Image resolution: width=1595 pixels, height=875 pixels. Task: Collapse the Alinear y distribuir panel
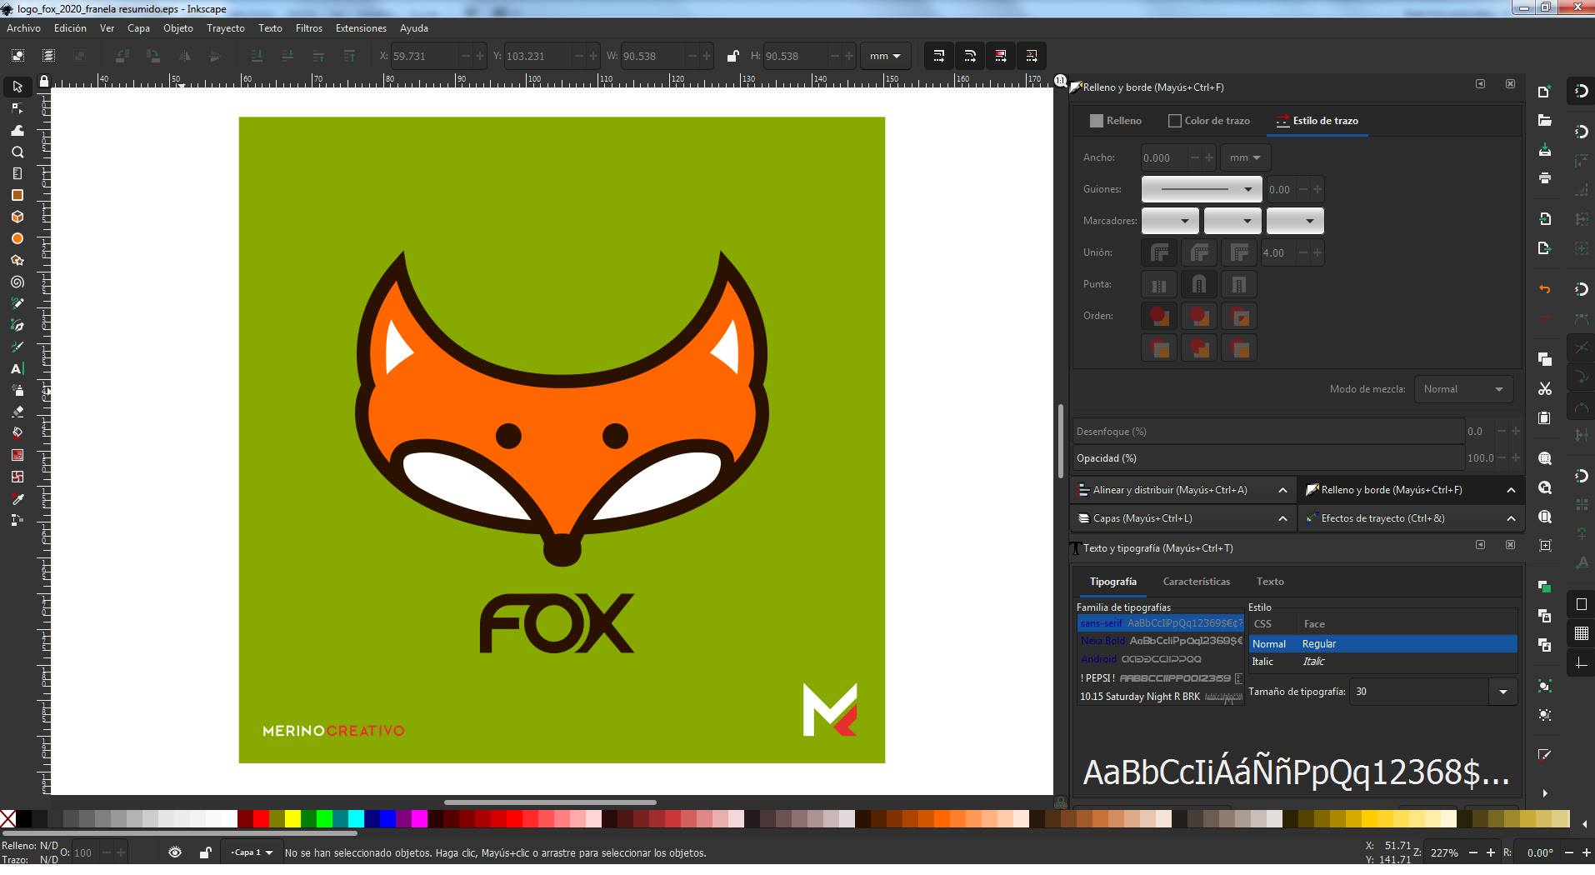coord(1282,490)
